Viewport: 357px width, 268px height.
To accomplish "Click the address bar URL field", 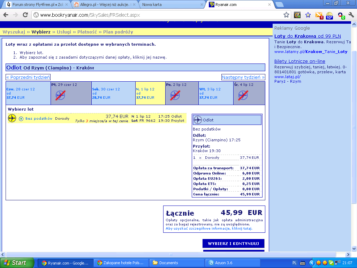I will (x=157, y=15).
